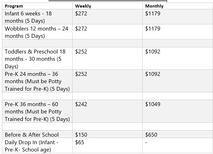Click the $242 weekly rate

tap(81, 104)
